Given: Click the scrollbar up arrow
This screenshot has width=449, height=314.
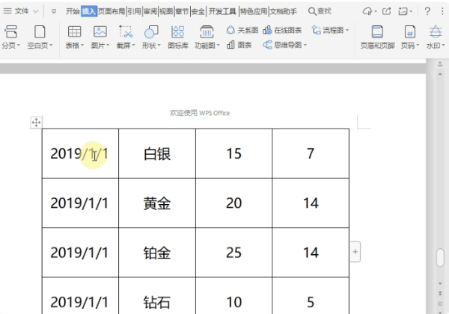Looking at the screenshot, I should (440, 74).
